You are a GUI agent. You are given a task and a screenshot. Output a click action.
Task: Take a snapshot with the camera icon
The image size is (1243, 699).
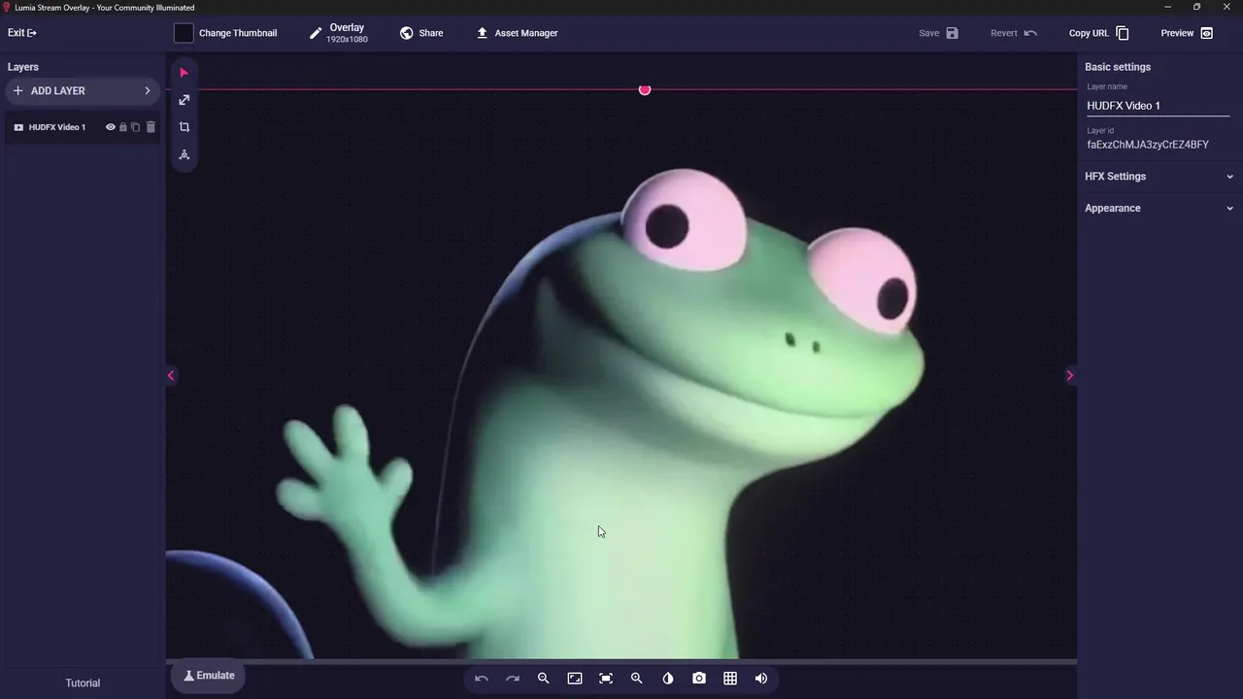699,679
